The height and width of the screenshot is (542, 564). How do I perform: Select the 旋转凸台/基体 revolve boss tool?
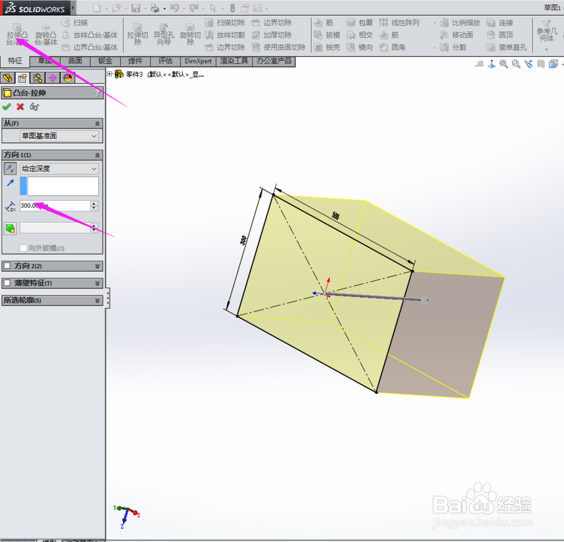[46, 34]
